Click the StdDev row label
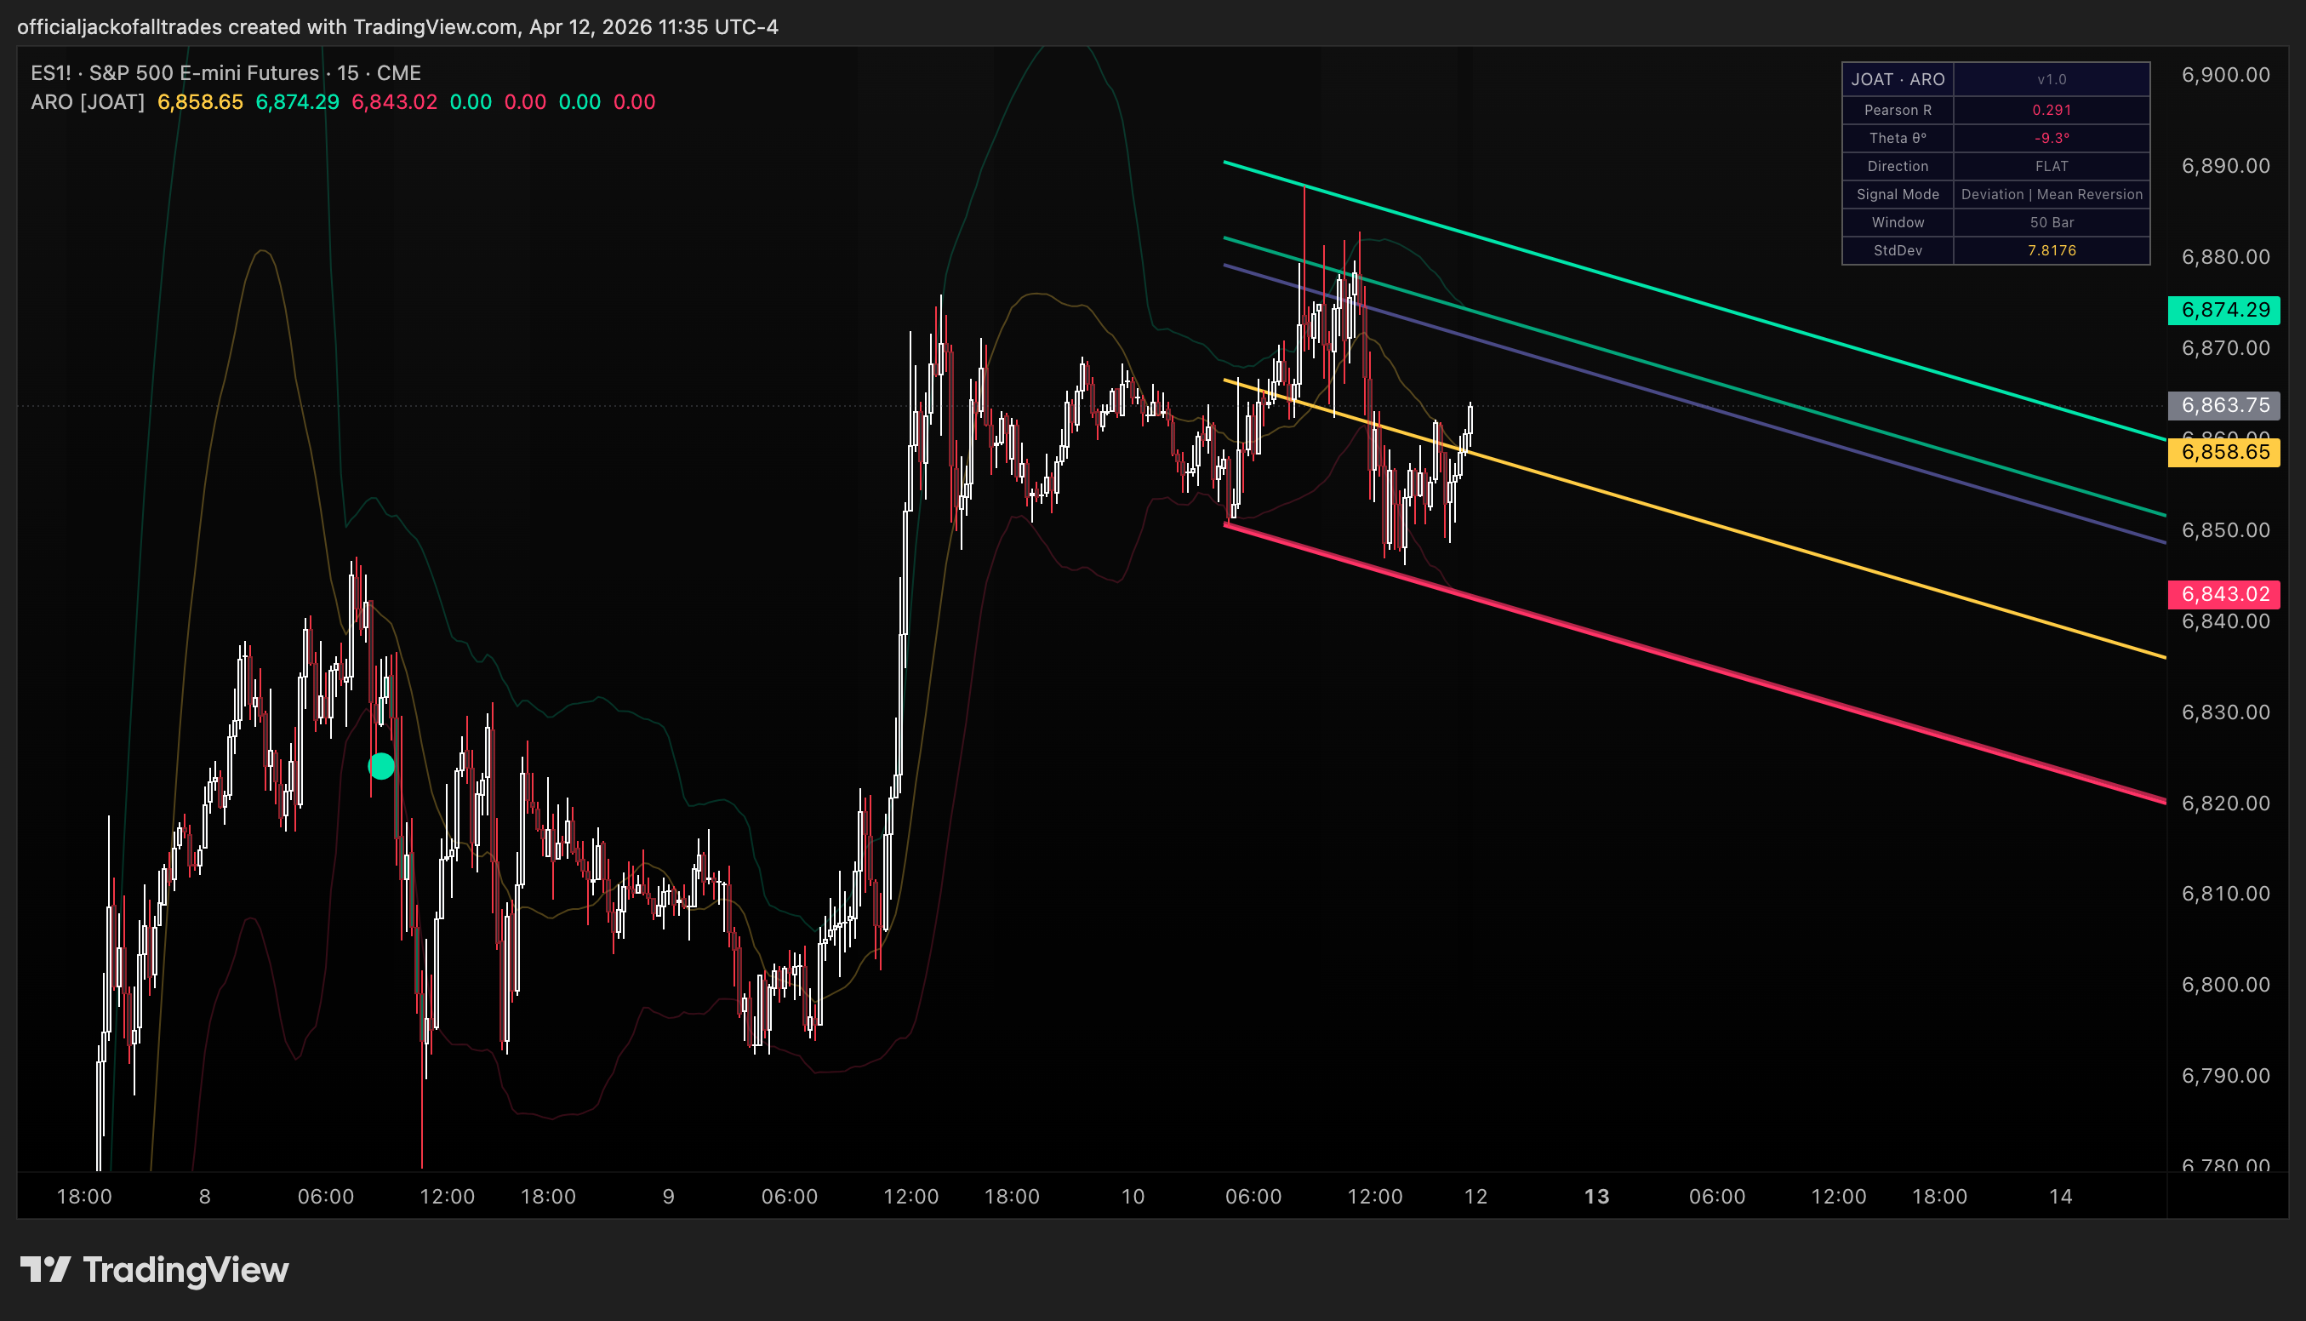2306x1321 pixels. [x=1898, y=250]
